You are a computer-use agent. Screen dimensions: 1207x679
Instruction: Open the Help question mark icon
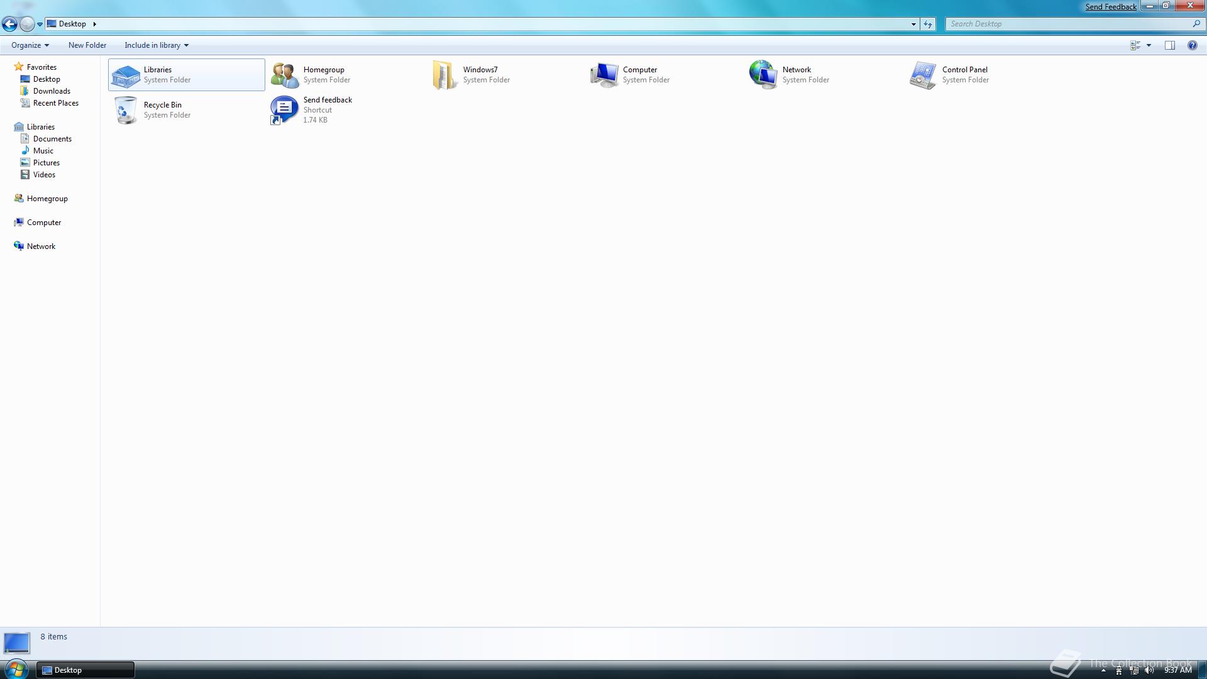click(1192, 45)
